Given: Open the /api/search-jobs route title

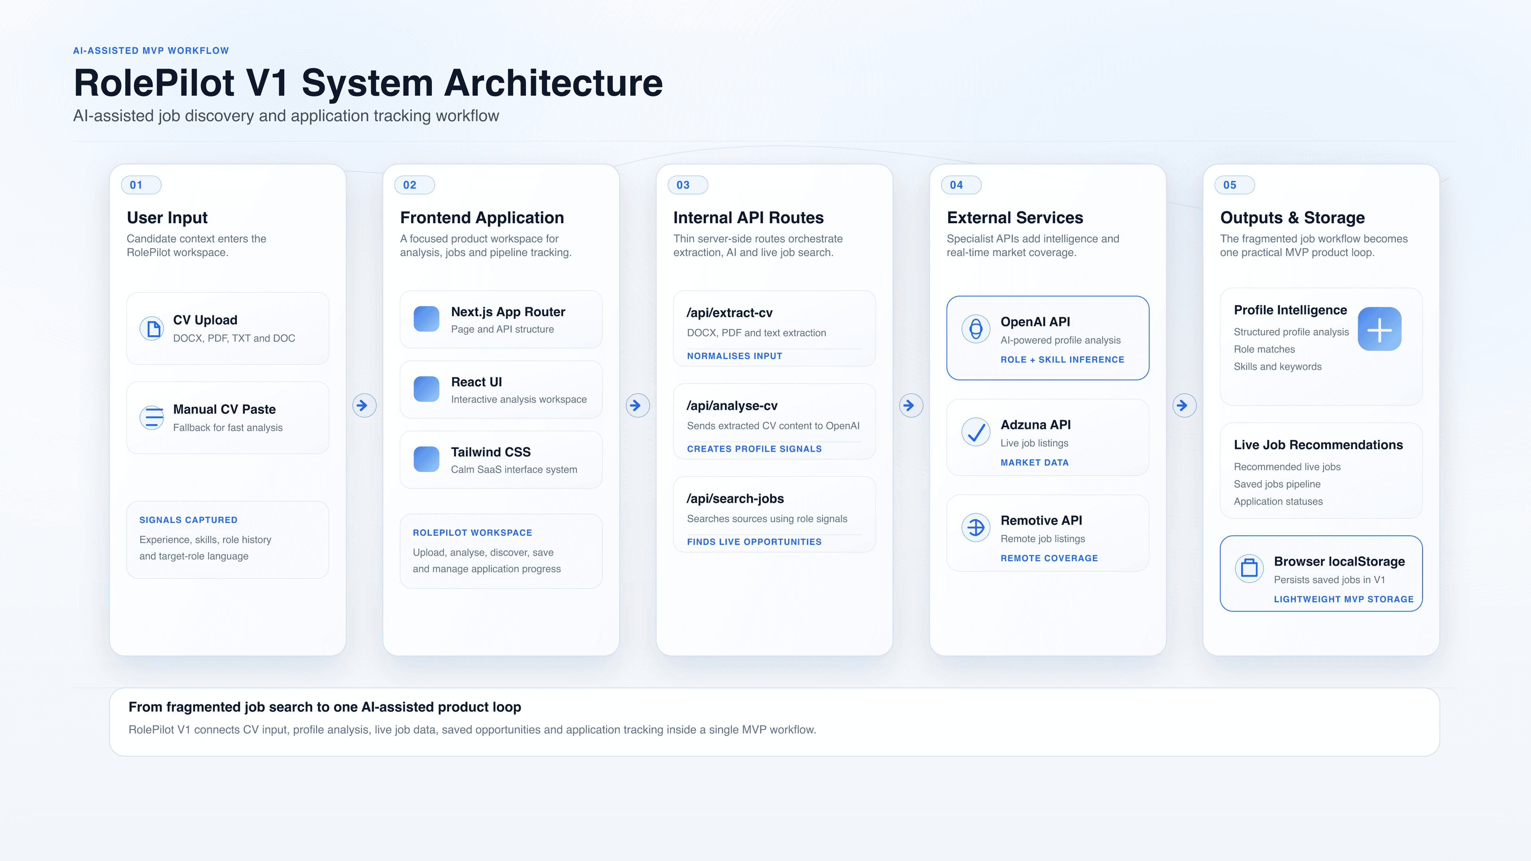Looking at the screenshot, I should (735, 499).
